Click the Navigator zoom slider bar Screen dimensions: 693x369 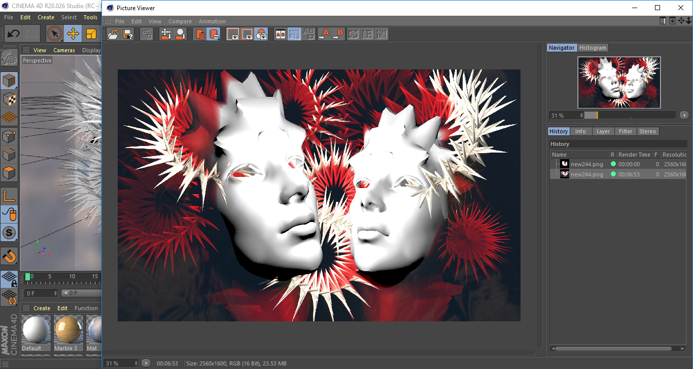tap(630, 116)
